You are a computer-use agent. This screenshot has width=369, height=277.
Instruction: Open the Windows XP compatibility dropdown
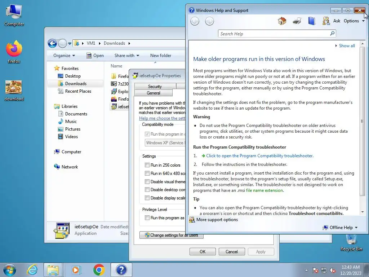(165, 143)
